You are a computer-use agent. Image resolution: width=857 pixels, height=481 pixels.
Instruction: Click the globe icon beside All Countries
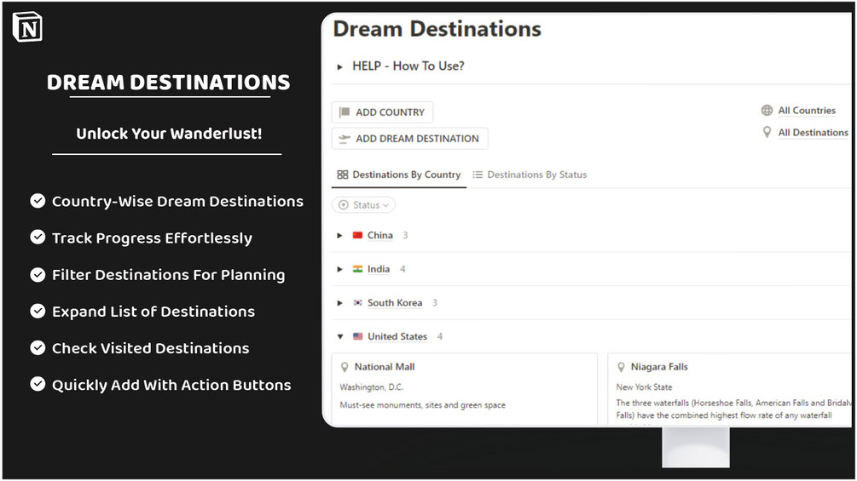pyautogui.click(x=767, y=111)
